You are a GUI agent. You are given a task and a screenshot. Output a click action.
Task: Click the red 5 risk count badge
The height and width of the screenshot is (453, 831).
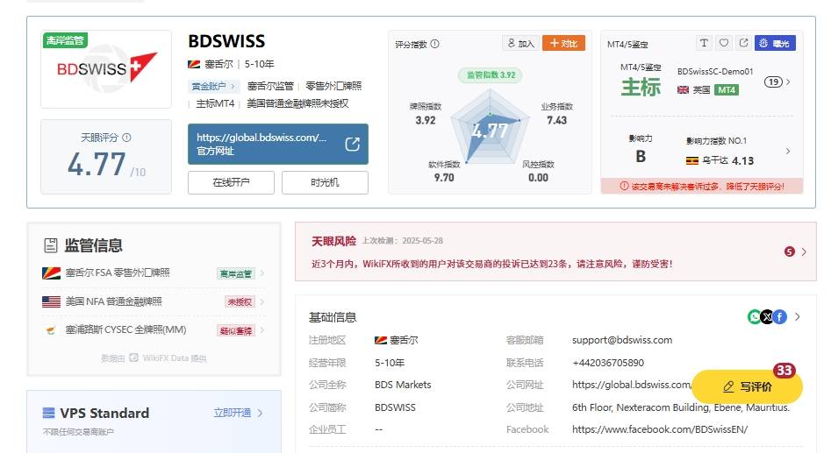(790, 251)
